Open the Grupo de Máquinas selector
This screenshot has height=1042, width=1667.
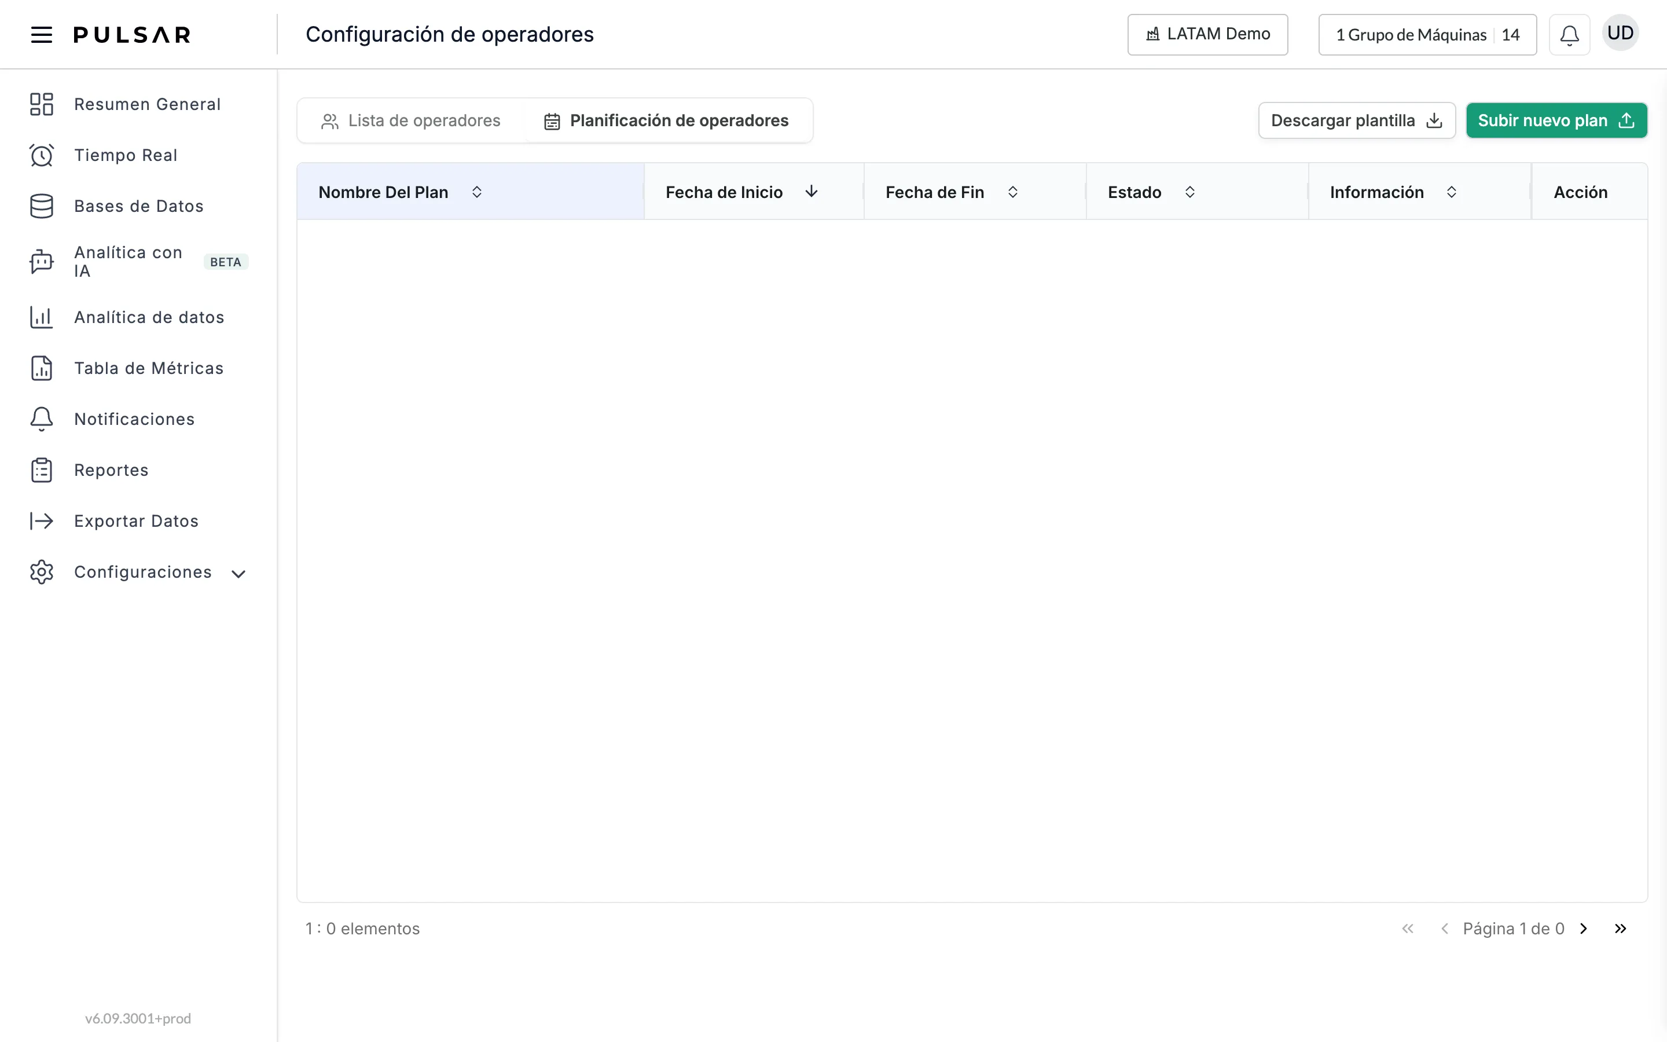pyautogui.click(x=1427, y=35)
